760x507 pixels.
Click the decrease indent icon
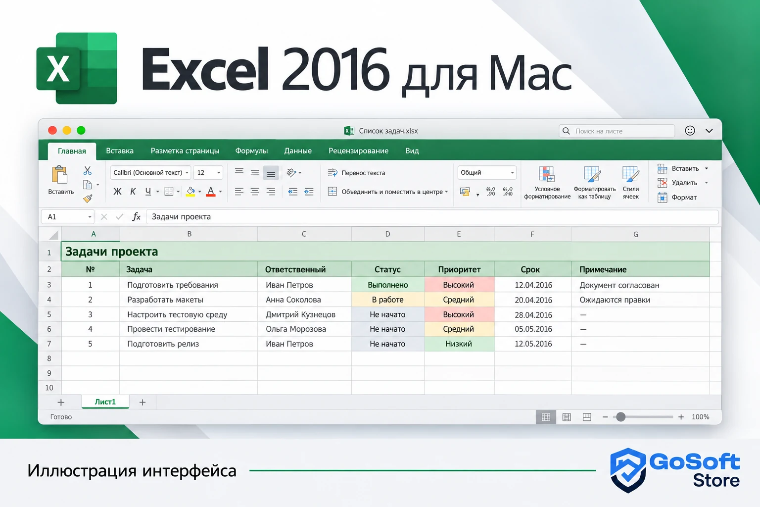click(293, 192)
